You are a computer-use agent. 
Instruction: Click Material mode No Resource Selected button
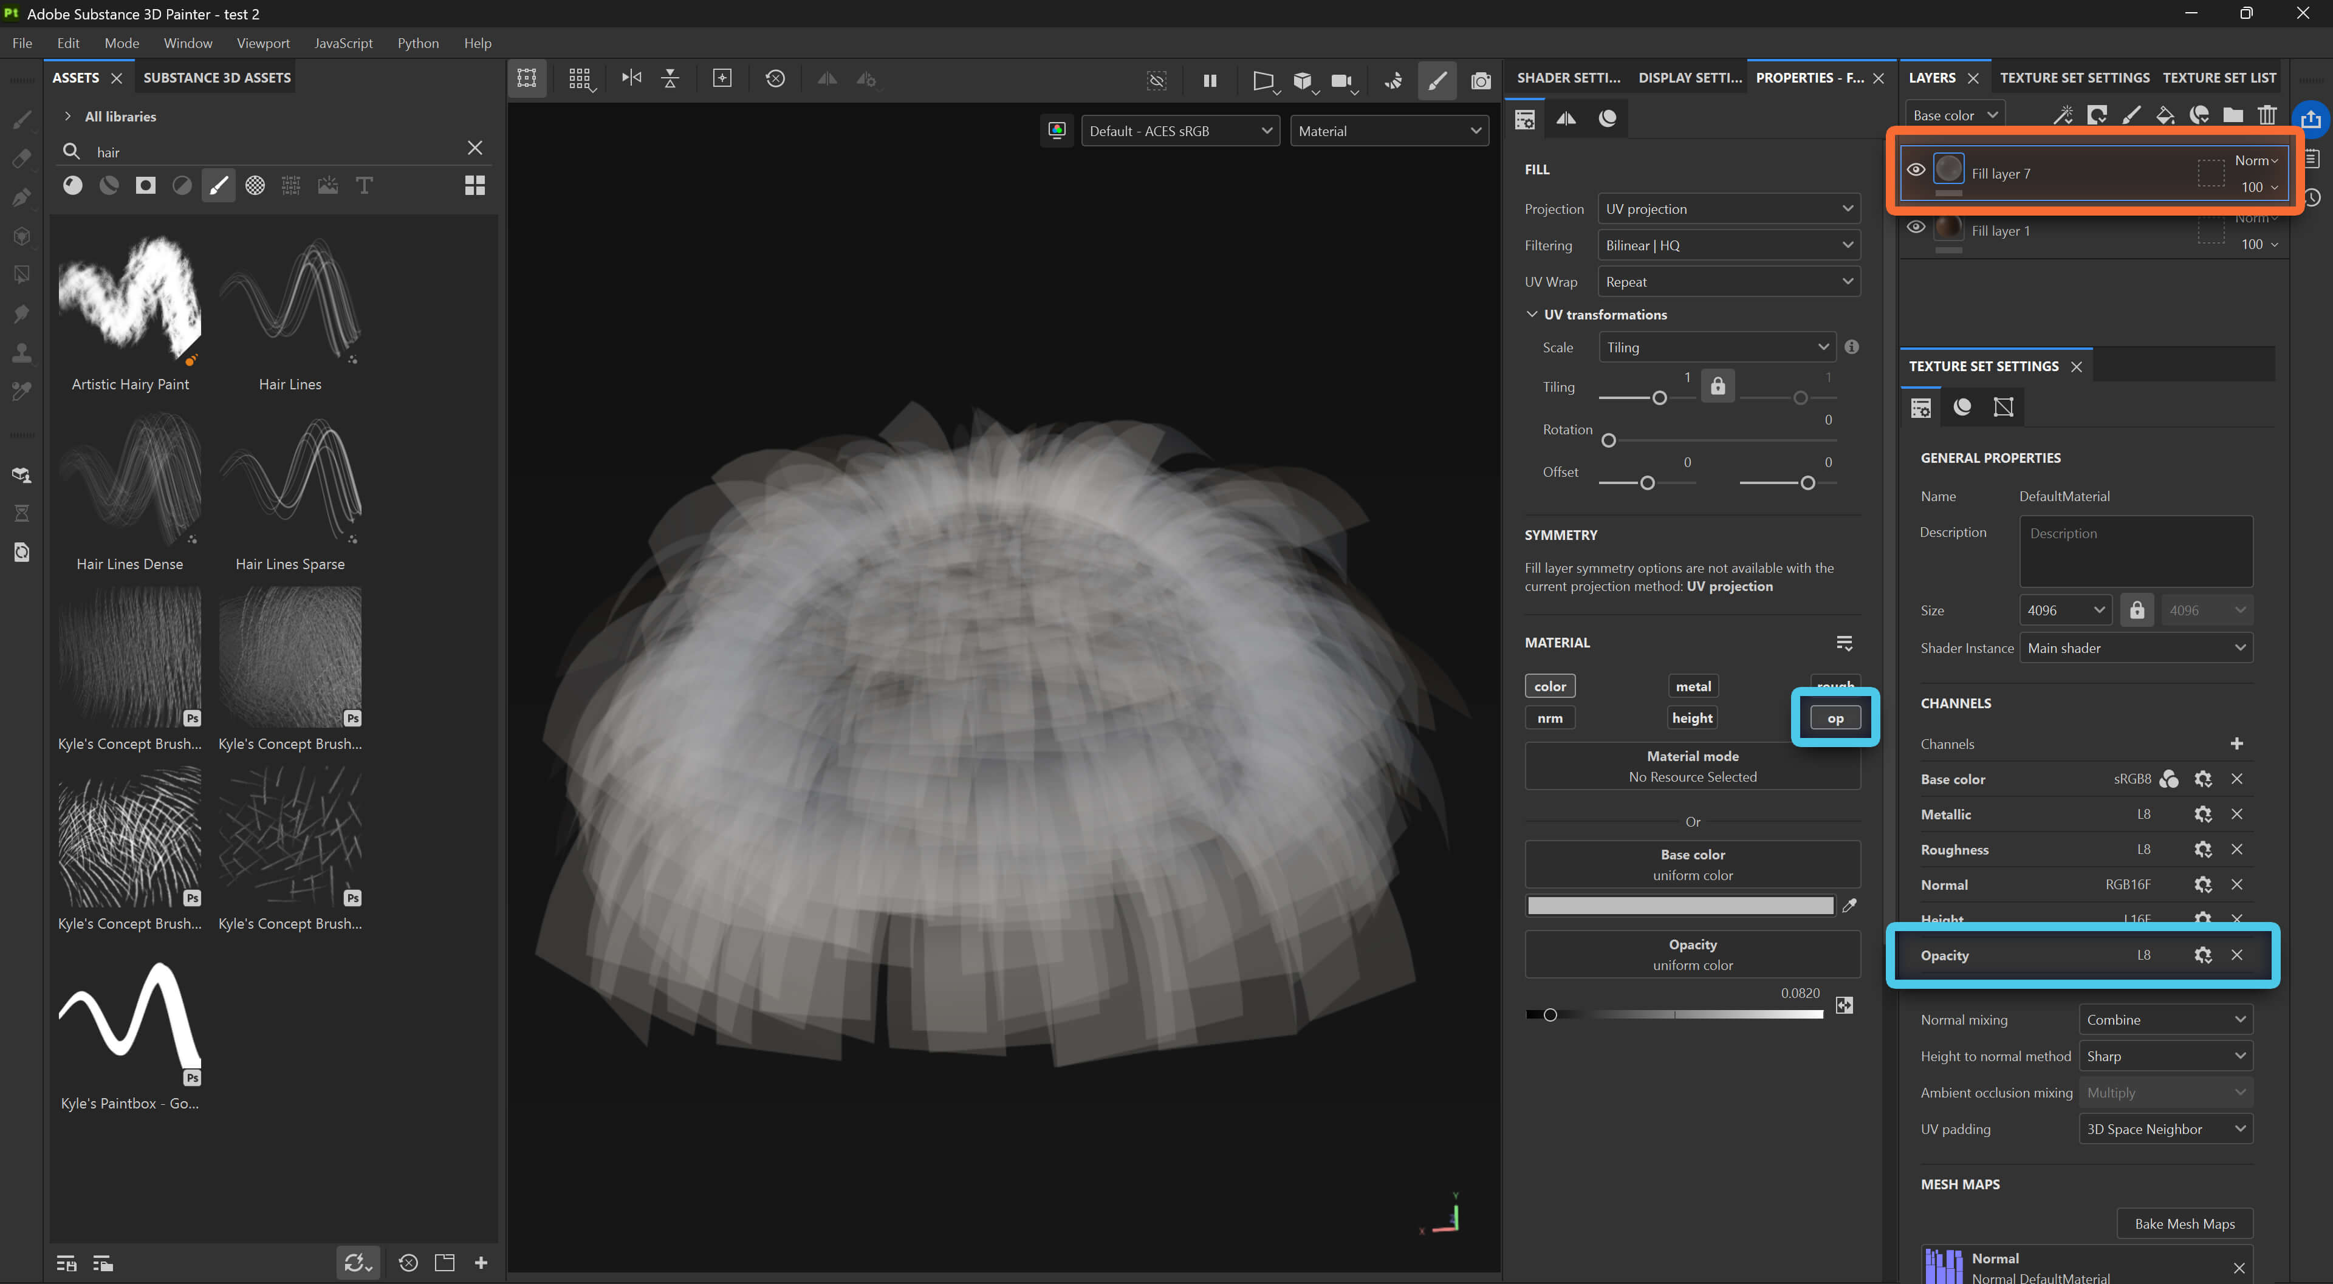click(x=1692, y=766)
